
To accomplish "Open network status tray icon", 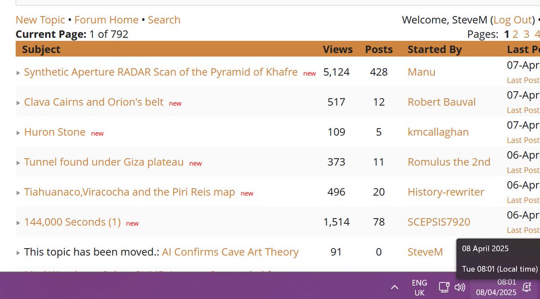I will pyautogui.click(x=445, y=287).
